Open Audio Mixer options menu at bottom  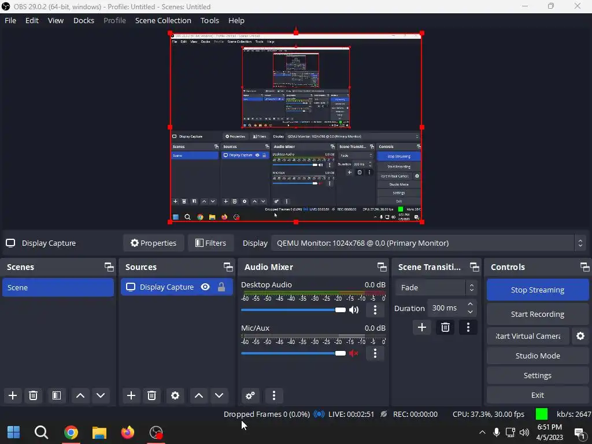click(274, 395)
